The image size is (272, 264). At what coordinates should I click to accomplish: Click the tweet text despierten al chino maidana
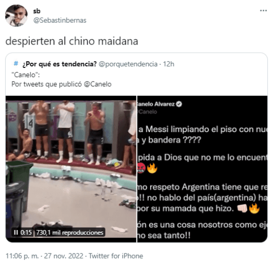click(72, 42)
